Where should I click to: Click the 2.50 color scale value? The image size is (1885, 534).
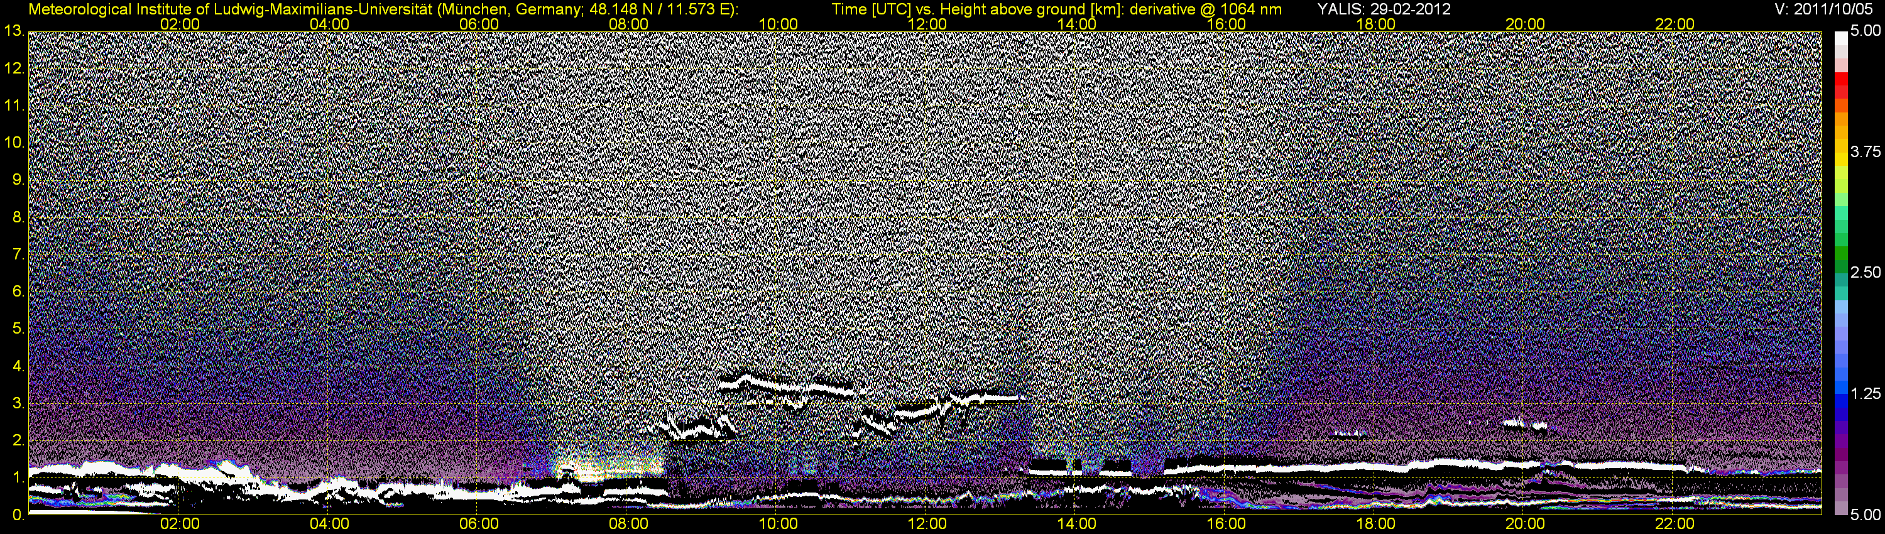pos(1866,273)
